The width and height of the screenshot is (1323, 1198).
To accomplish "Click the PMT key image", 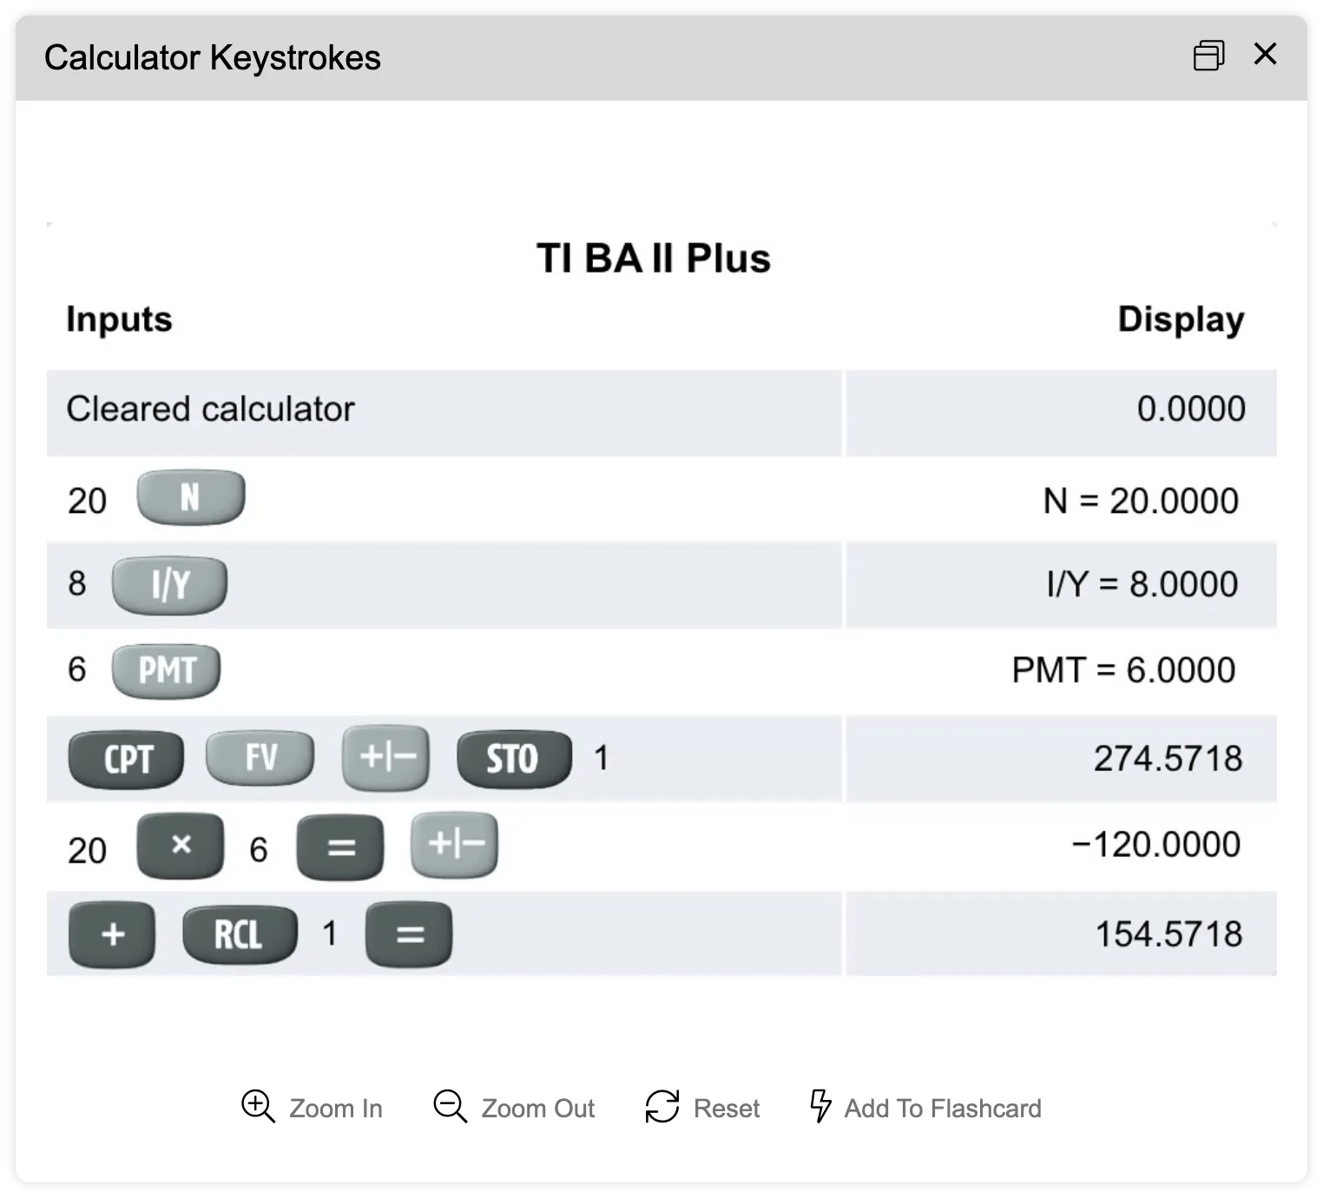I will [166, 669].
